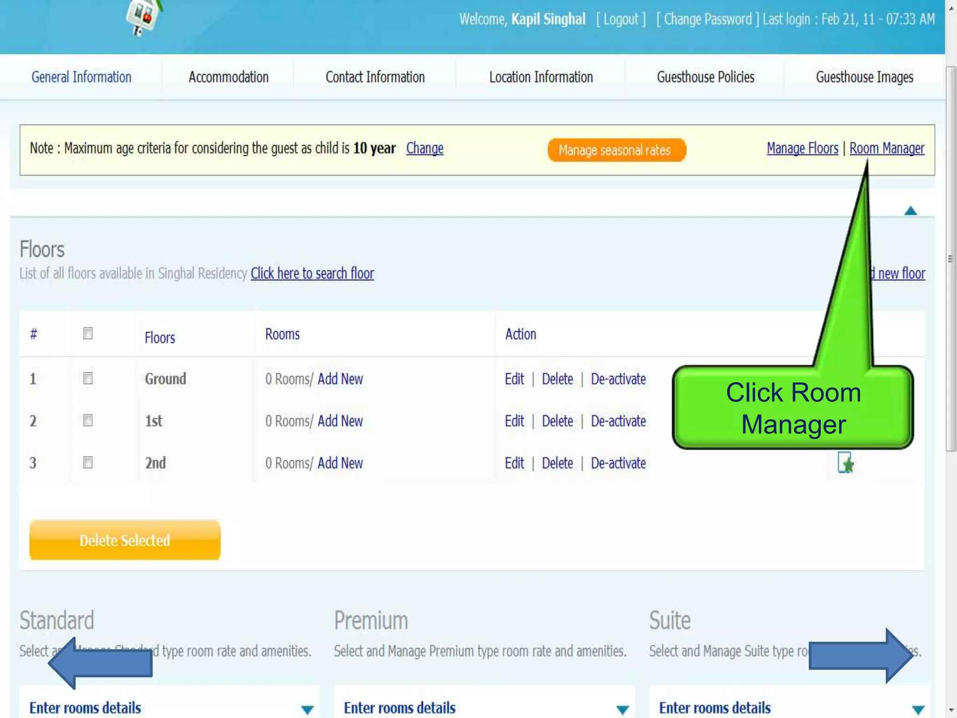Click the Ground floor name cell
This screenshot has height=718, width=957.
[165, 379]
